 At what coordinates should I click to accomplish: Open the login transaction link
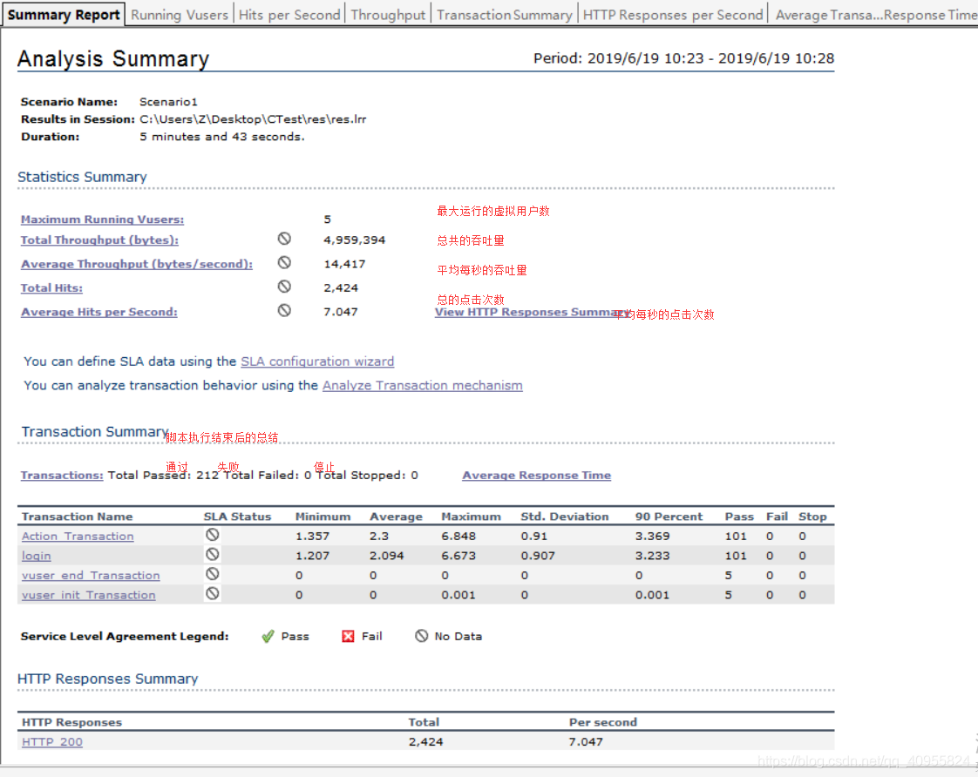37,556
